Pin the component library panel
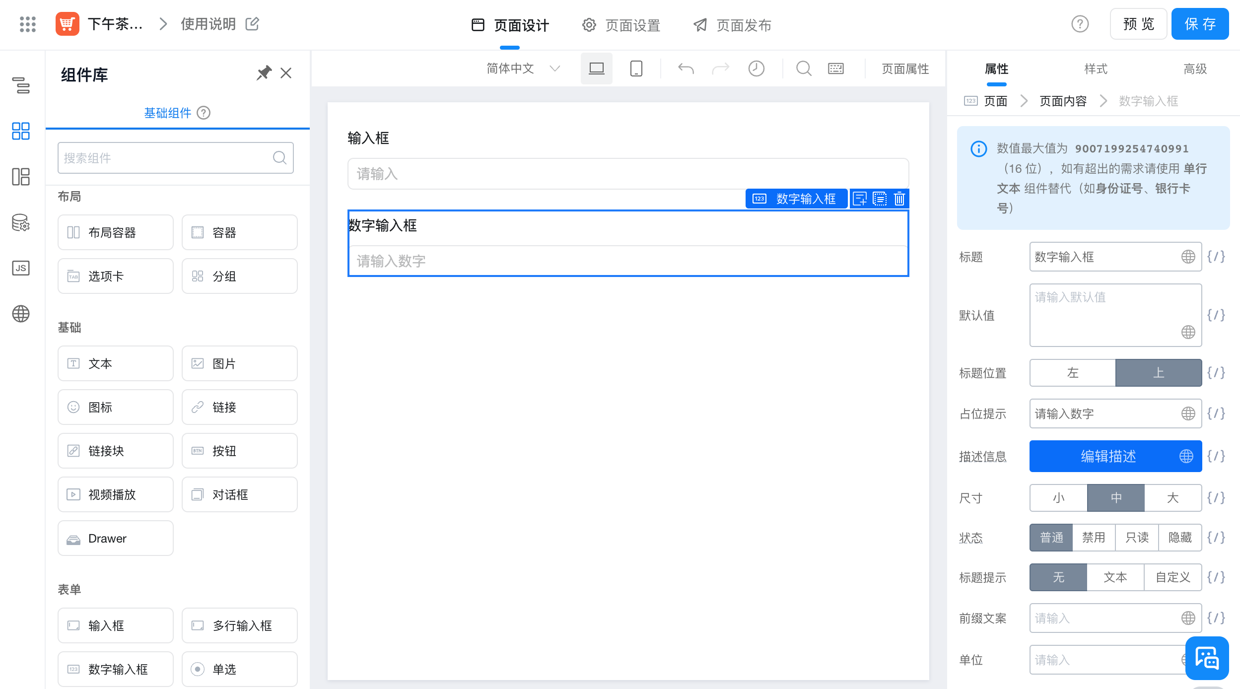 (264, 73)
